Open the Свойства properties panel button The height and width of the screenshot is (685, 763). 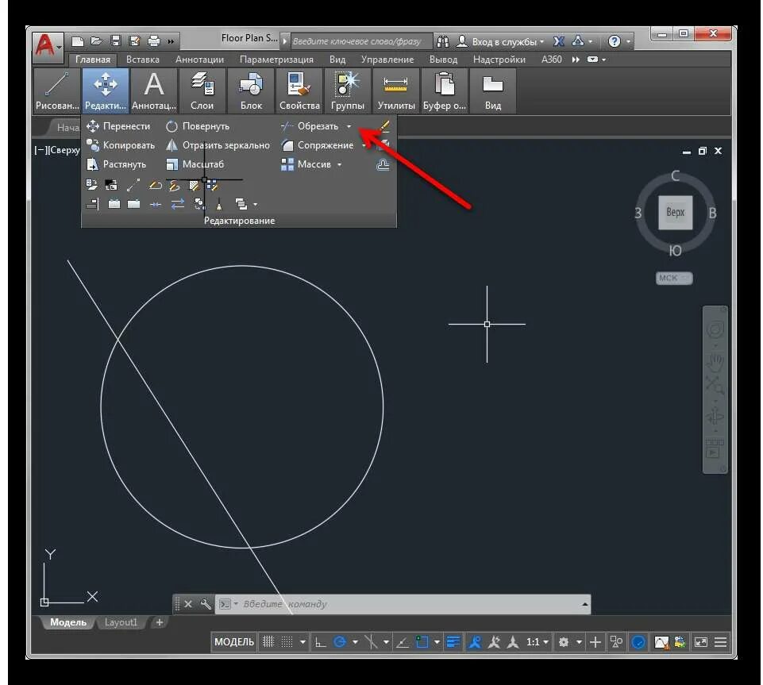point(299,91)
